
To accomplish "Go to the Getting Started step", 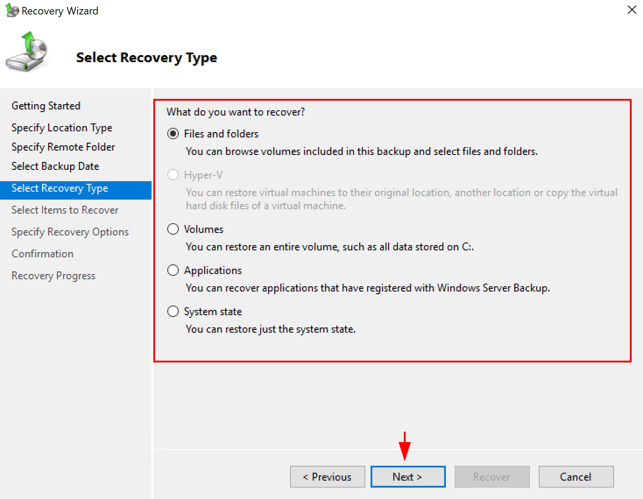I will (x=46, y=106).
